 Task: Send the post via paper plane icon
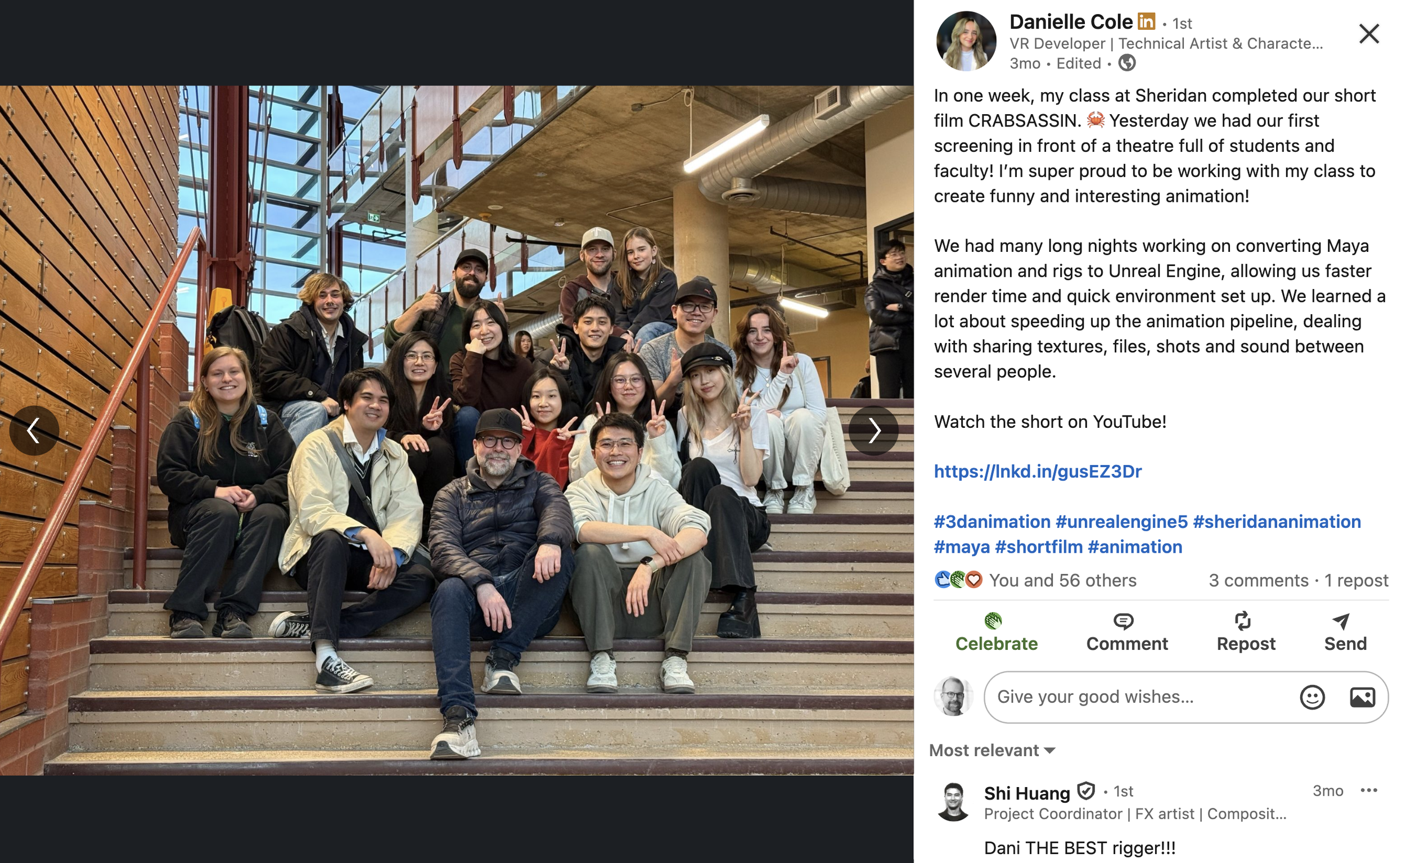1341,621
